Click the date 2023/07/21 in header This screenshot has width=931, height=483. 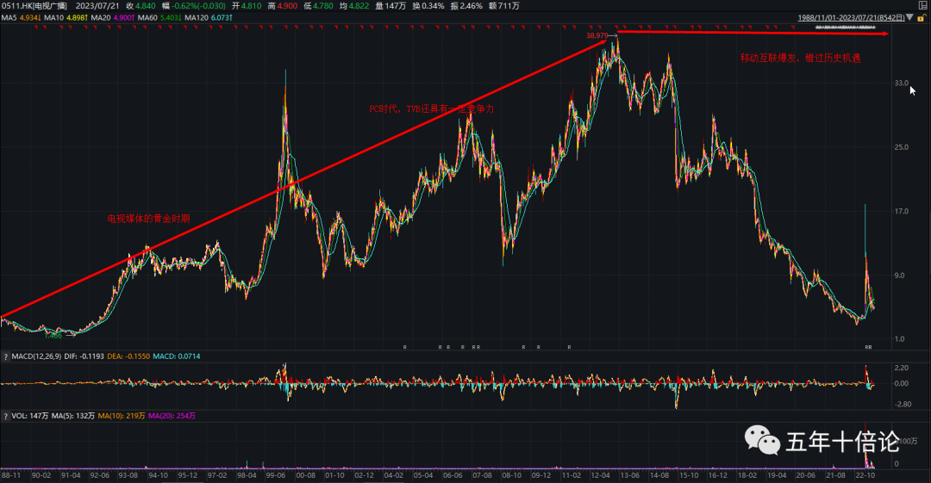point(97,6)
